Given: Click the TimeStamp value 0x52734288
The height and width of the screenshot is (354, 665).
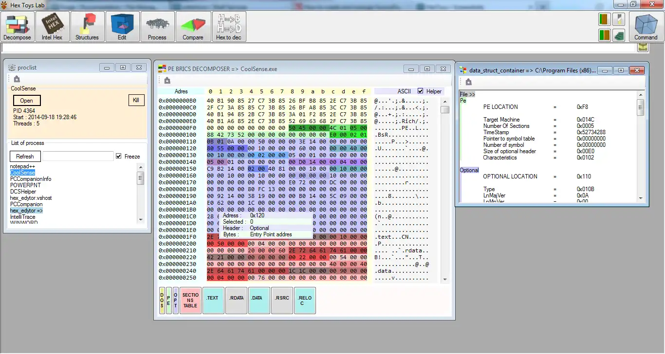Looking at the screenshot, I should pos(591,132).
